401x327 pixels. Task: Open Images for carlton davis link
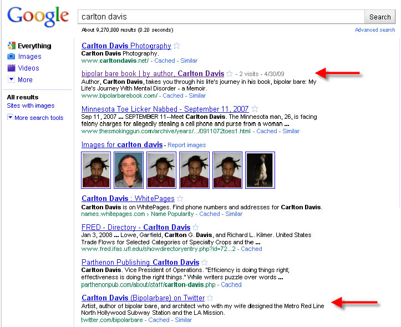pos(122,145)
